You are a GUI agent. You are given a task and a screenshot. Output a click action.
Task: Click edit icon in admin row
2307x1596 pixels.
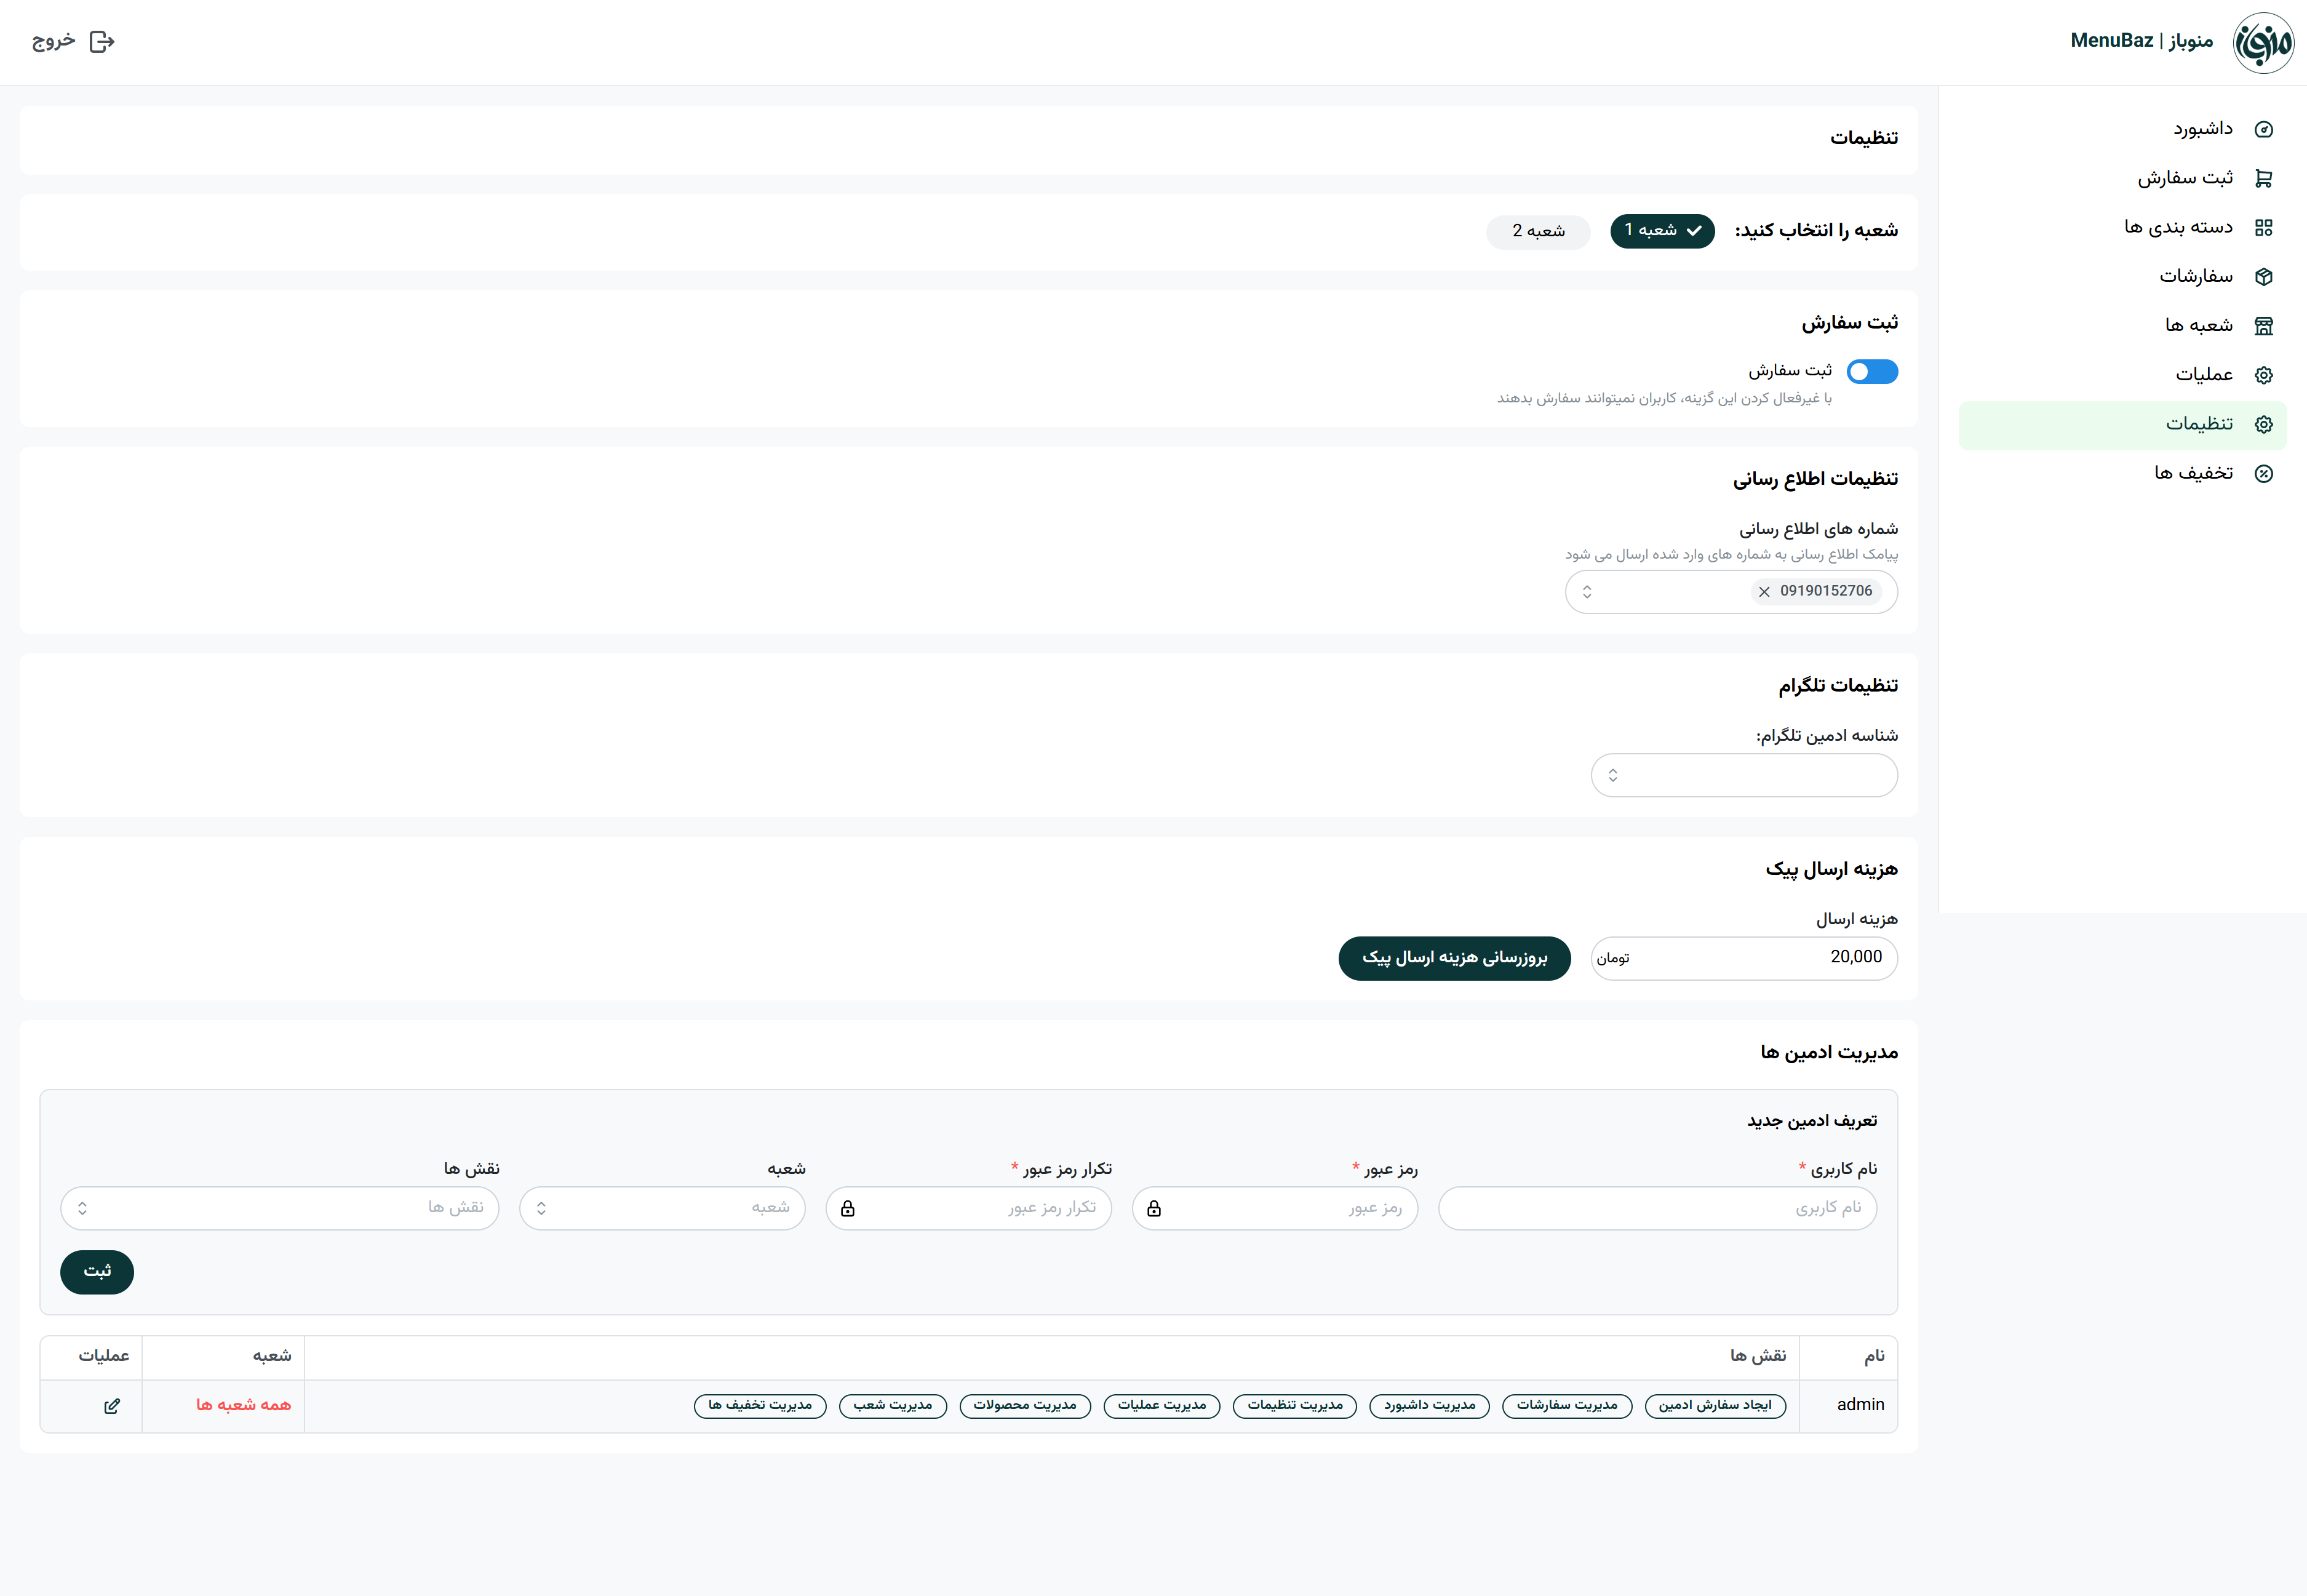point(112,1405)
